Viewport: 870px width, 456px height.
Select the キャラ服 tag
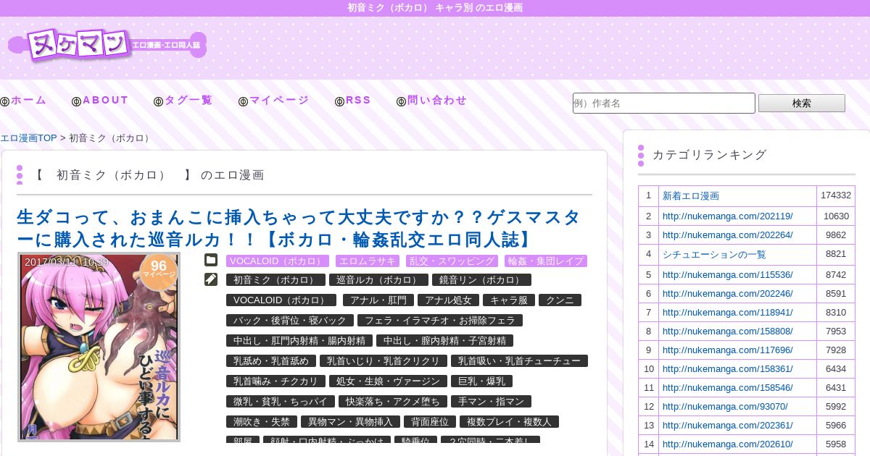[x=508, y=300]
